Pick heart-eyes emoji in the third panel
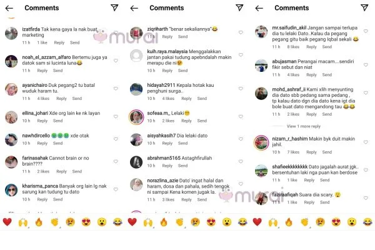The height and width of the screenshot is (250, 375). click(x=336, y=222)
